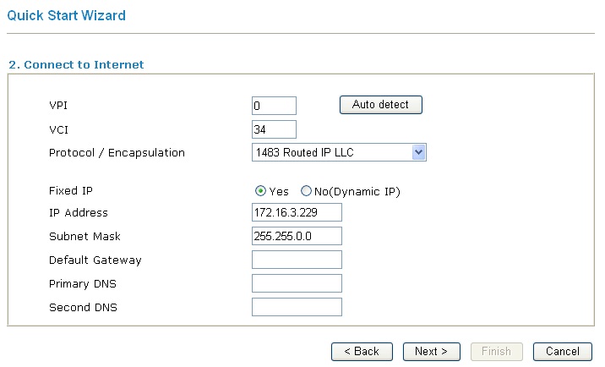Click the Fixed IP label text
The height and width of the screenshot is (367, 605).
[71, 191]
